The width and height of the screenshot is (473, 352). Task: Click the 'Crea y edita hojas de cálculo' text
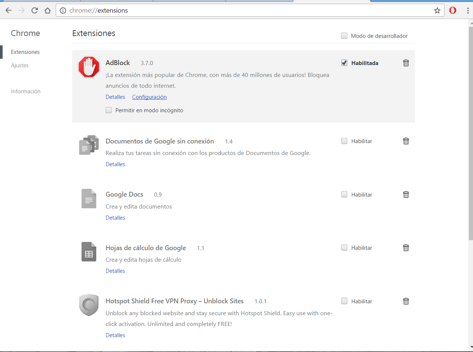pyautogui.click(x=144, y=259)
